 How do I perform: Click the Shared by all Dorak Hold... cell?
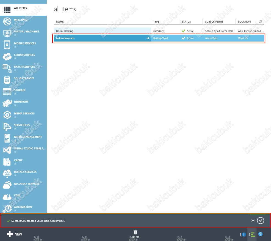point(220,31)
